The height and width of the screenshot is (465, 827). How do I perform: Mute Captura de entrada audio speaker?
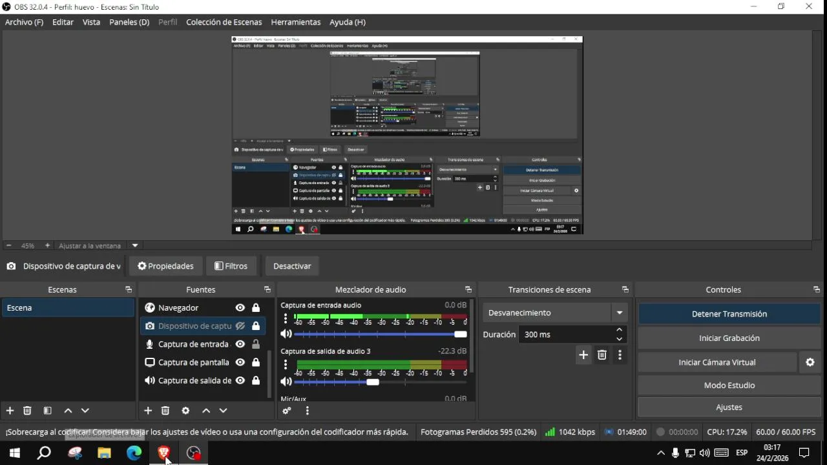tap(286, 334)
